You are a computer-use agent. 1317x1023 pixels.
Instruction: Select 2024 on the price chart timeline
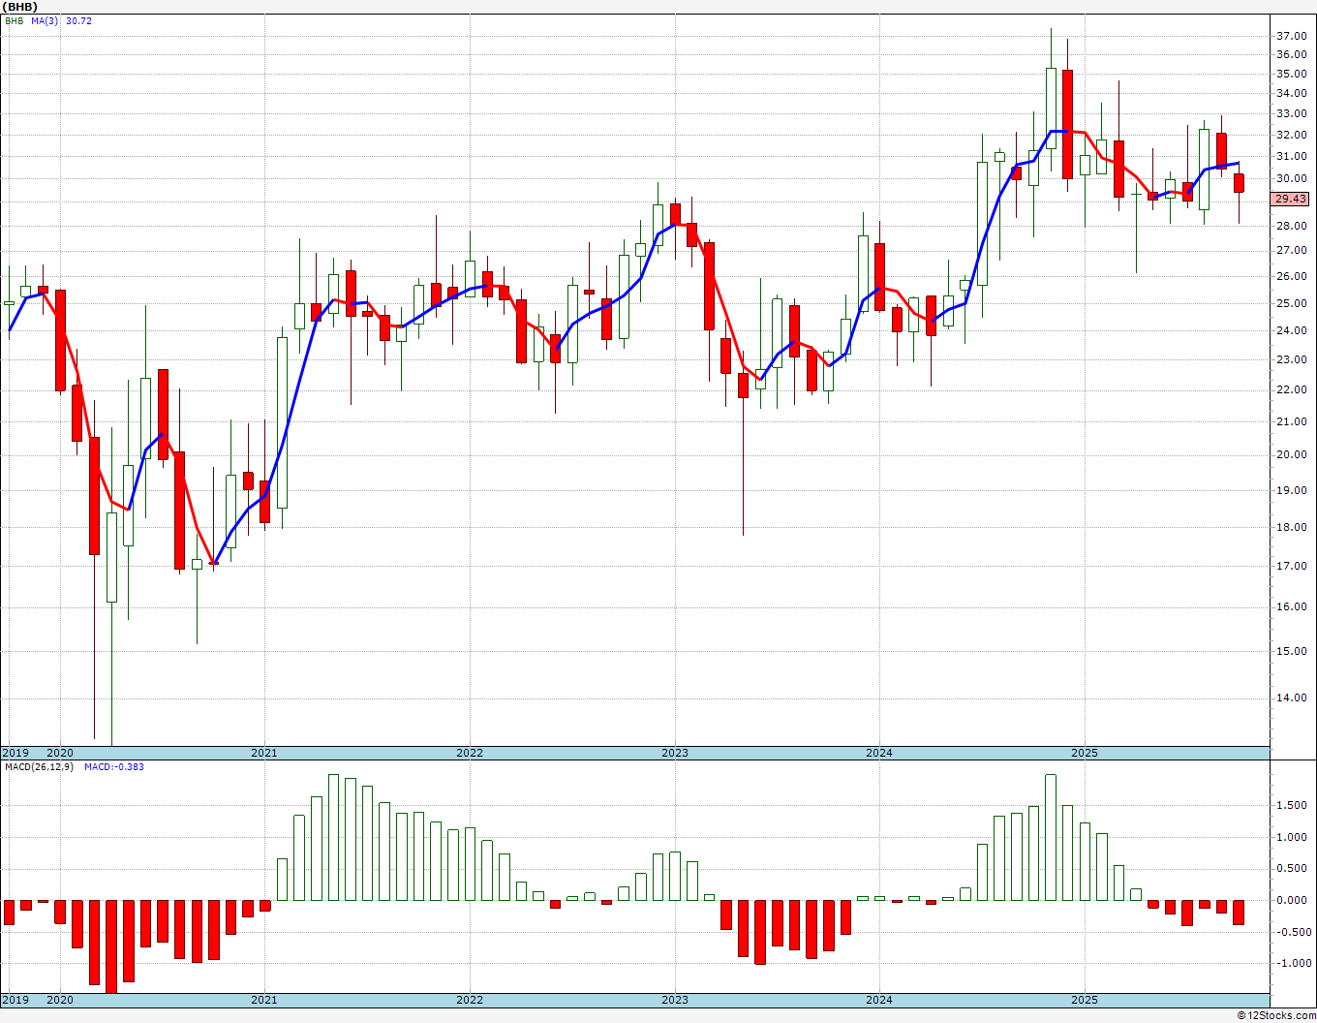coord(879,753)
